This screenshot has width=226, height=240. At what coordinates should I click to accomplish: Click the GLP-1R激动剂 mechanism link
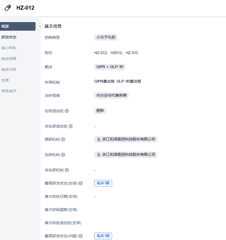[128, 81]
